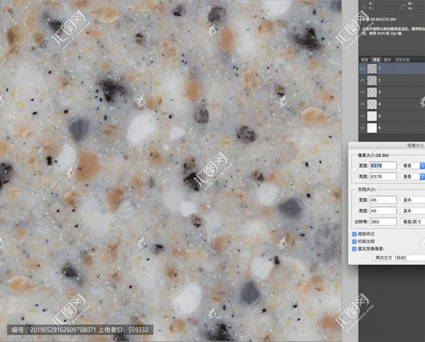Select the channel 6 thumbnail
The image size is (425, 342).
click(x=372, y=128)
